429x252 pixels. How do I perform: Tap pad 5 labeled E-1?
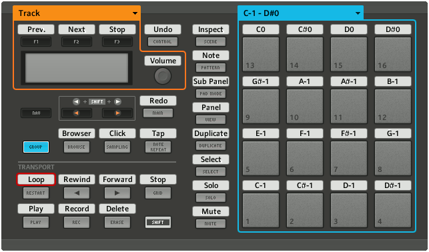[261, 158]
